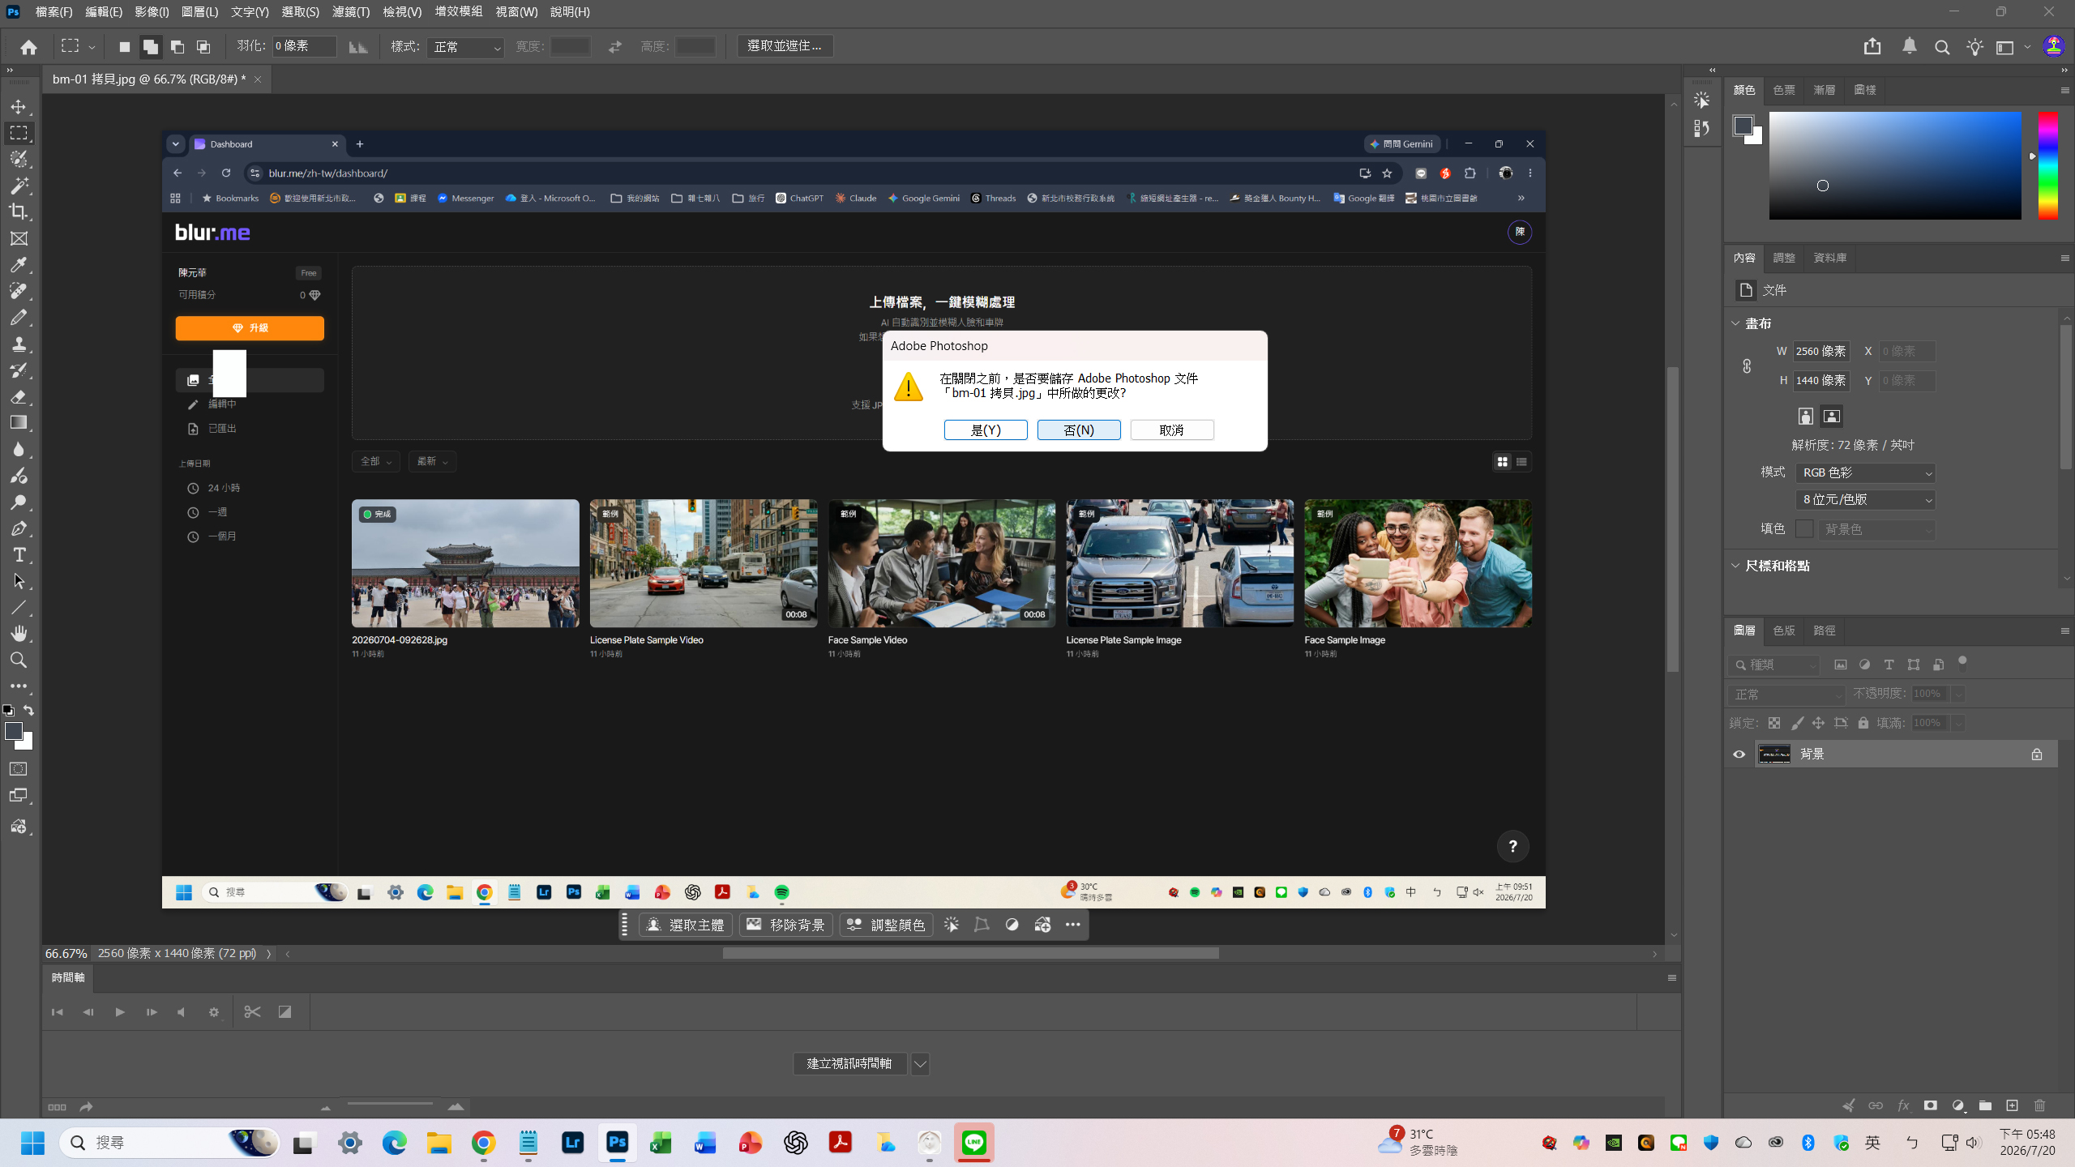This screenshot has width=2075, height=1167.
Task: Select the Horizontal Type tool
Action: coord(19,555)
